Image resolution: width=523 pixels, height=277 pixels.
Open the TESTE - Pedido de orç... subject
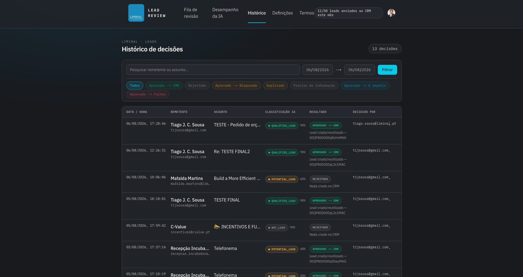click(x=237, y=125)
